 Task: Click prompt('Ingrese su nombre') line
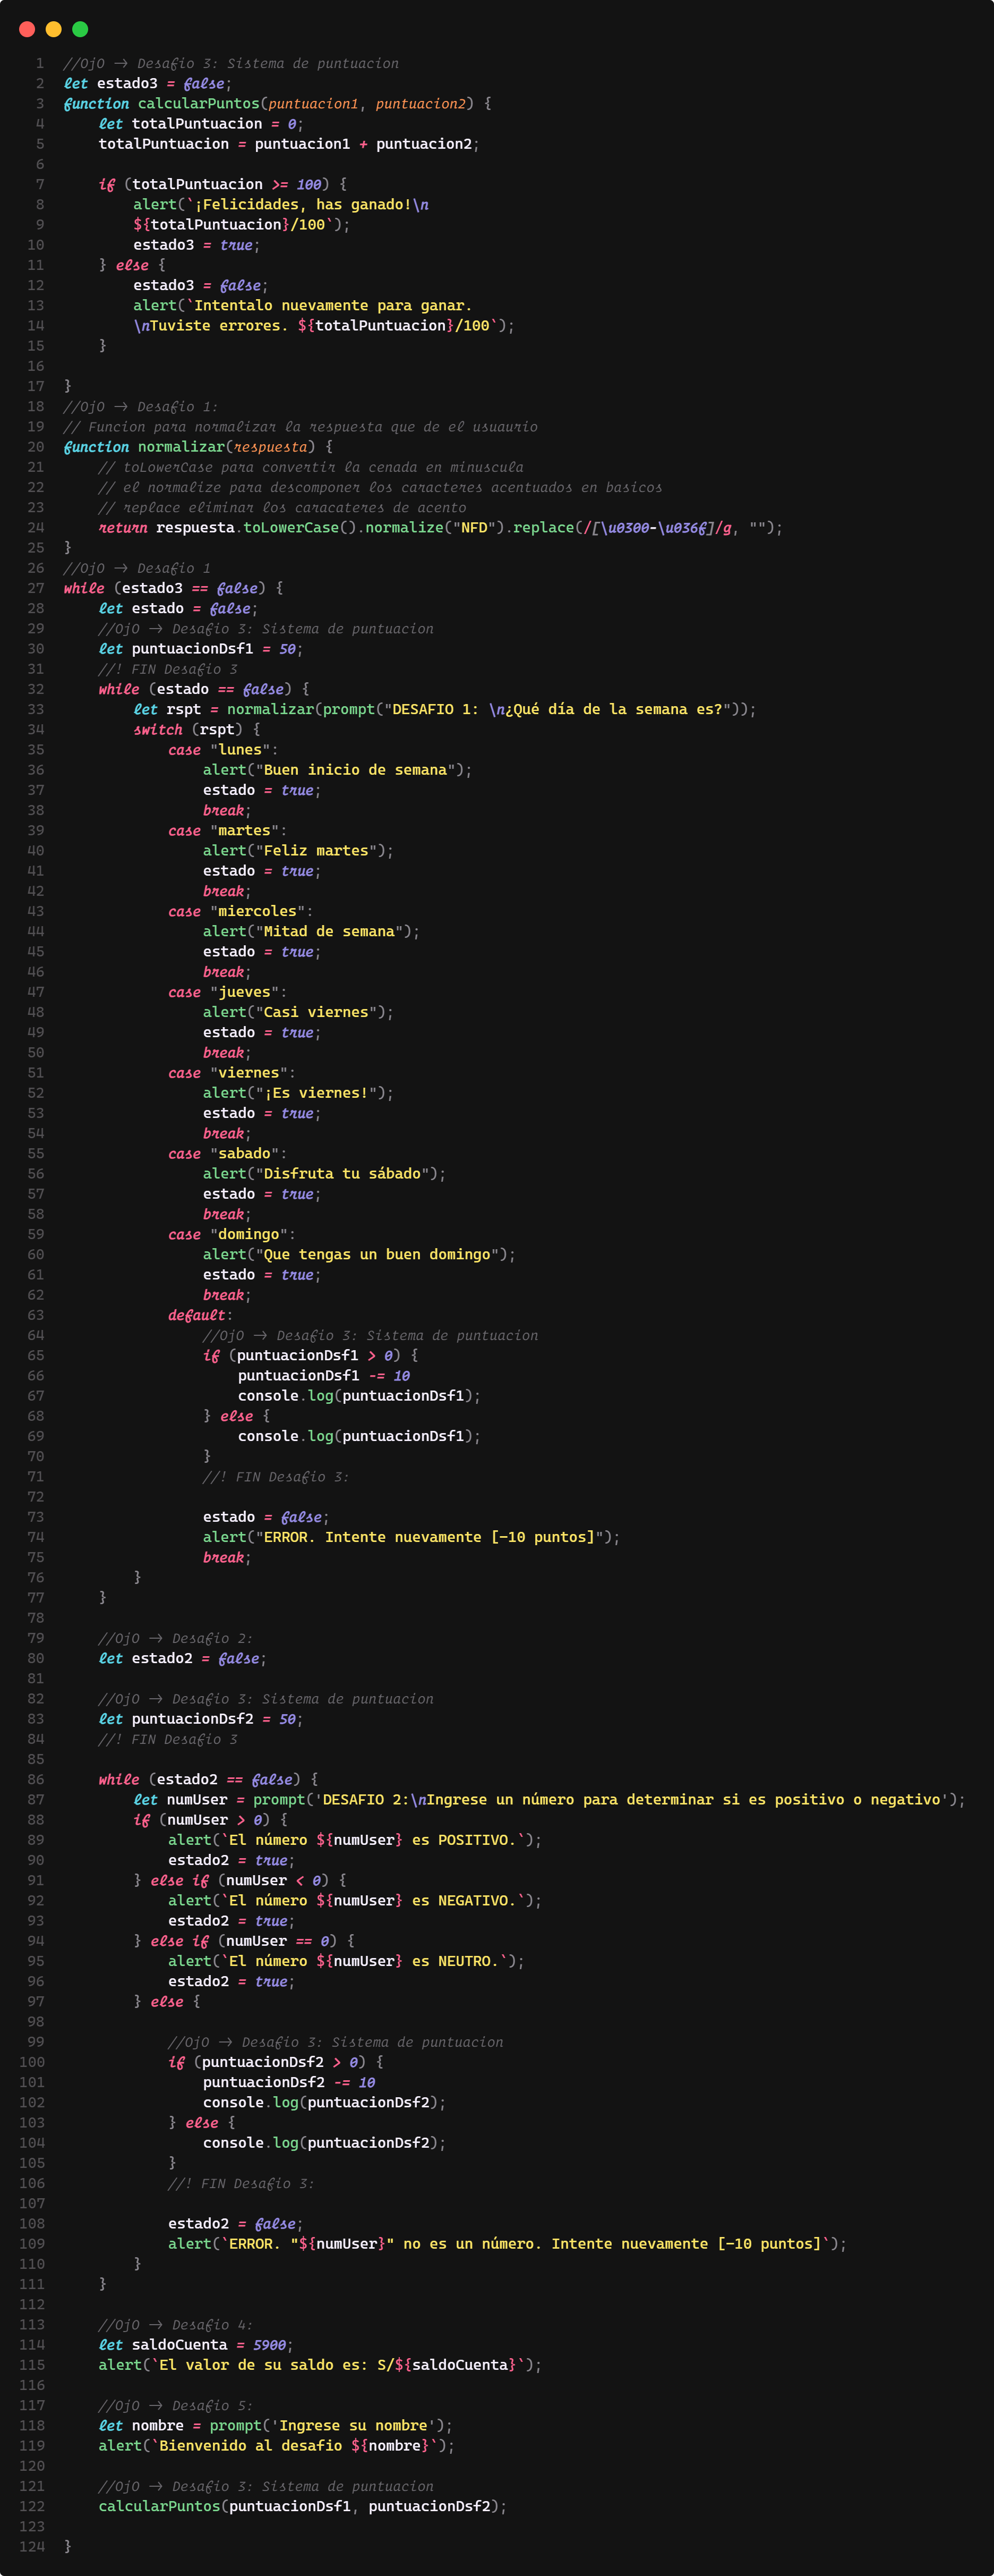click(x=276, y=2426)
